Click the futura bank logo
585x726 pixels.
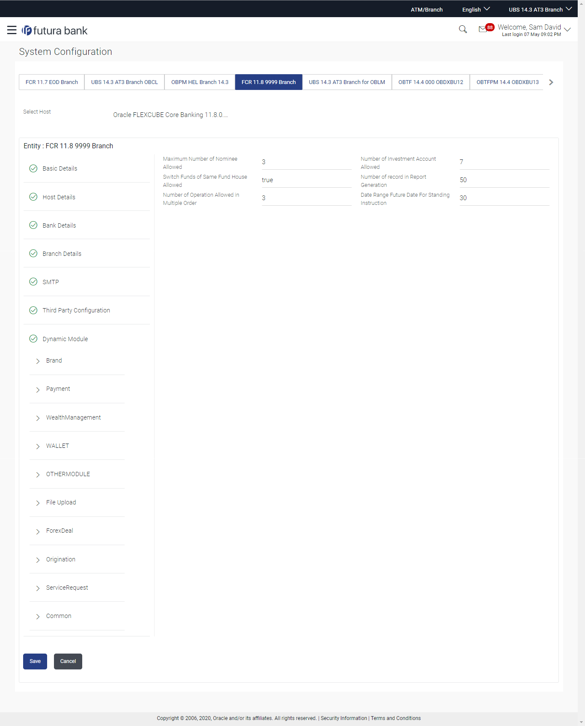pos(54,30)
